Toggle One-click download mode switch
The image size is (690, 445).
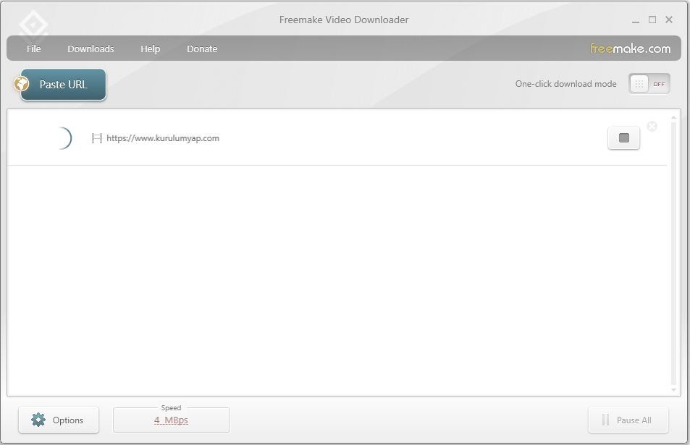coord(649,83)
